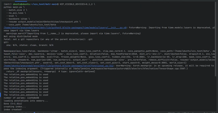Open the timm layers __init__.py:48 file link
Viewport: 218px width, 113px height.
pos(65,27)
